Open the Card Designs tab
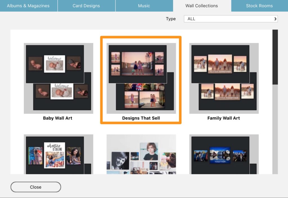Image resolution: width=288 pixels, height=198 pixels. pyautogui.click(x=86, y=6)
